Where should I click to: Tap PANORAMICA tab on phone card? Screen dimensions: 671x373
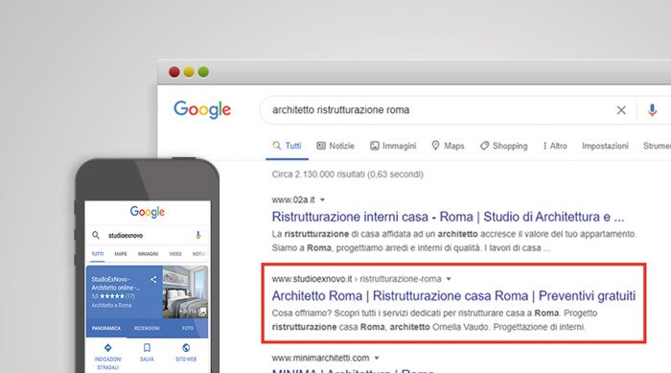pyautogui.click(x=106, y=328)
